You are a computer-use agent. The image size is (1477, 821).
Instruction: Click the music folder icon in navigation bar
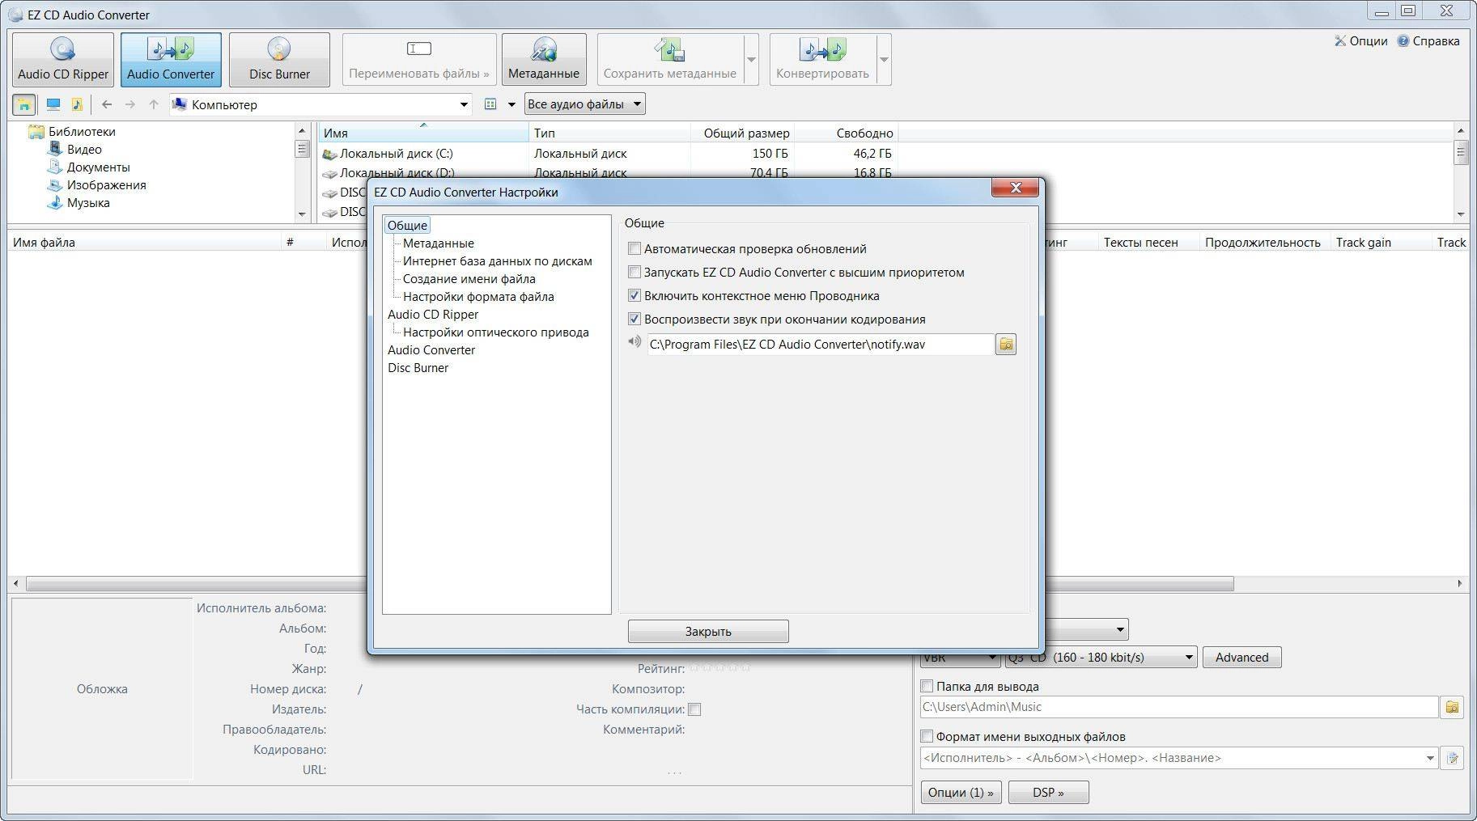tap(77, 104)
